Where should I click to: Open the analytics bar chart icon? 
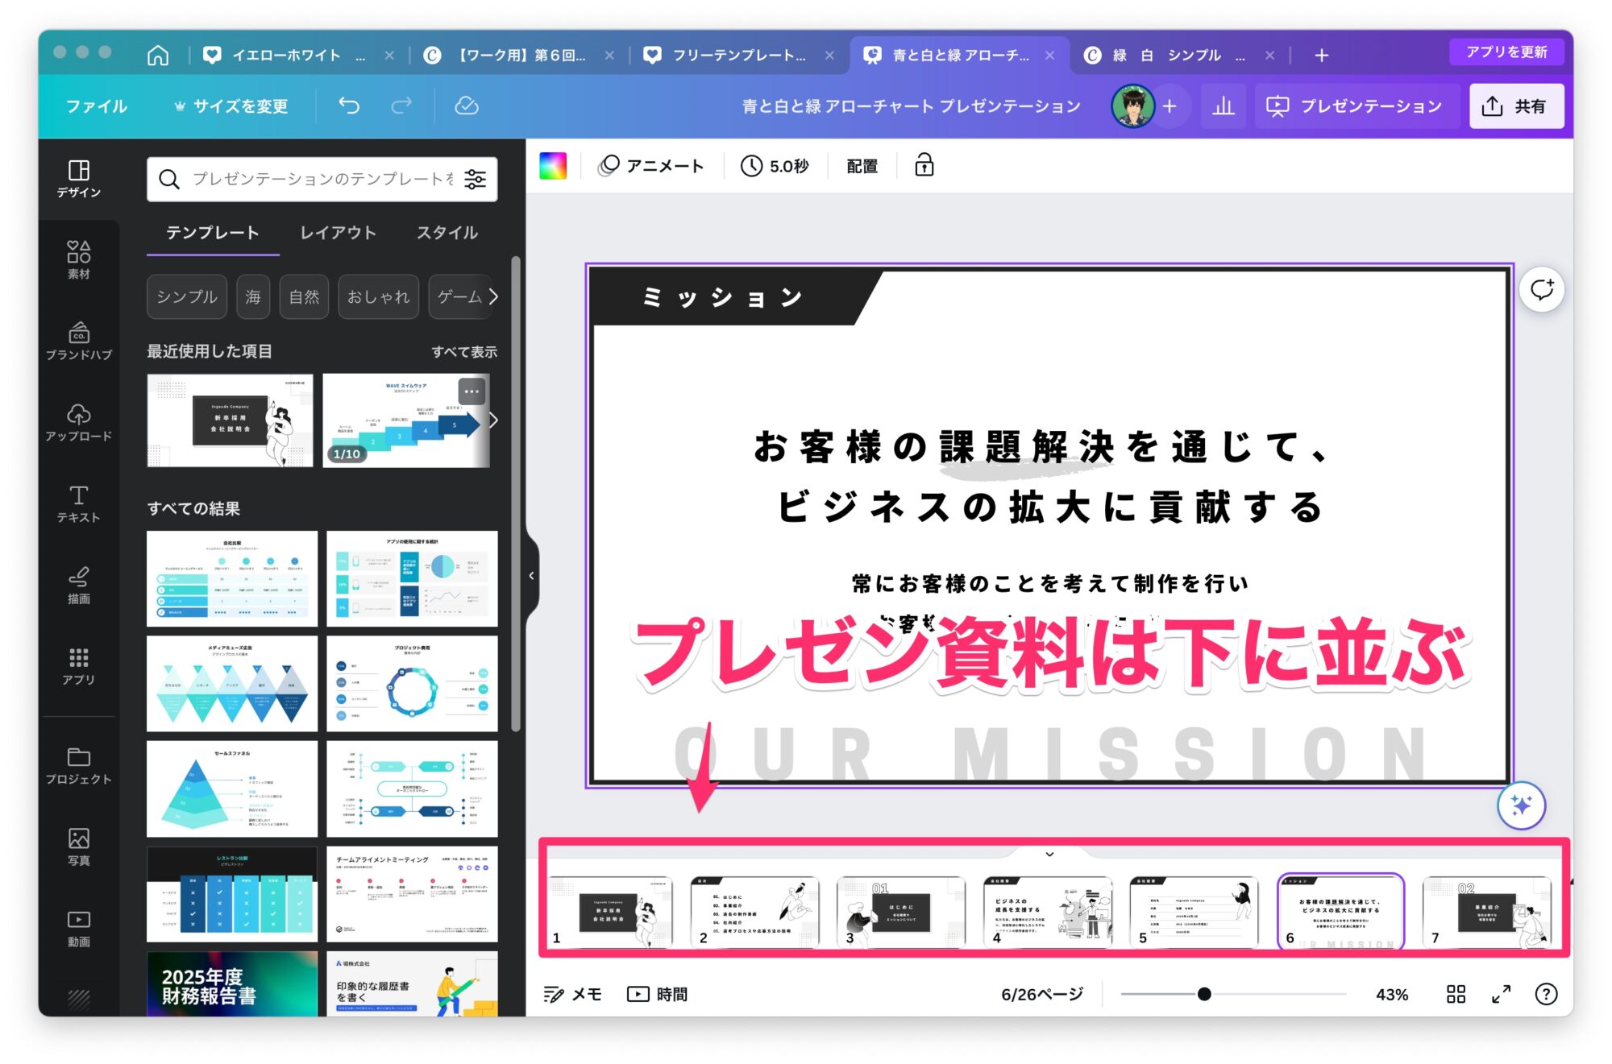pos(1223,106)
